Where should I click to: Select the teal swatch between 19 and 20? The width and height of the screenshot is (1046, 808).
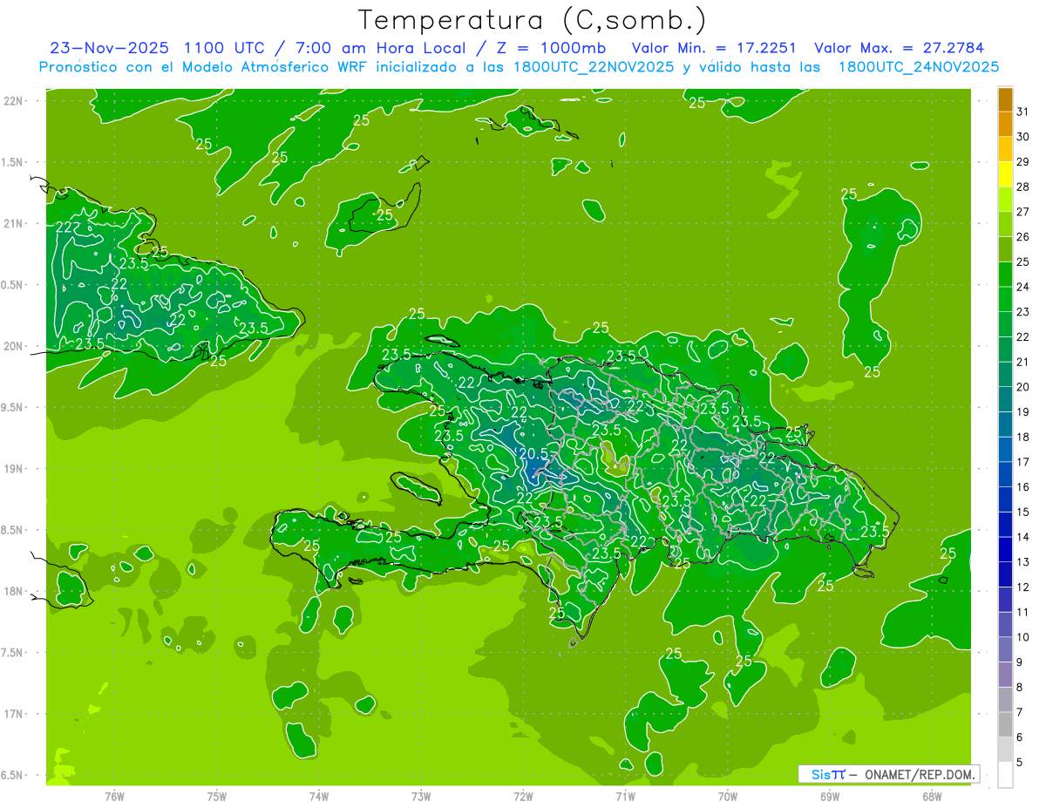[x=1005, y=399]
